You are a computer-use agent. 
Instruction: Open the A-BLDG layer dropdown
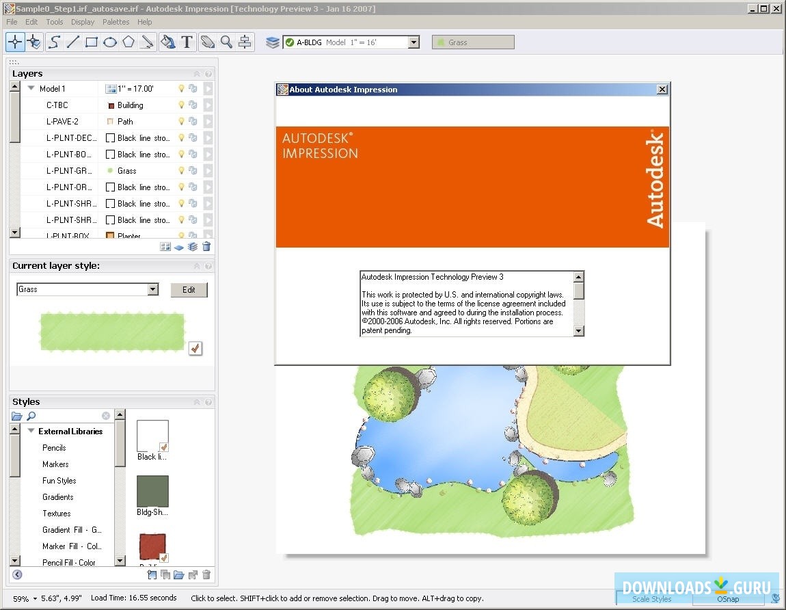tap(414, 42)
